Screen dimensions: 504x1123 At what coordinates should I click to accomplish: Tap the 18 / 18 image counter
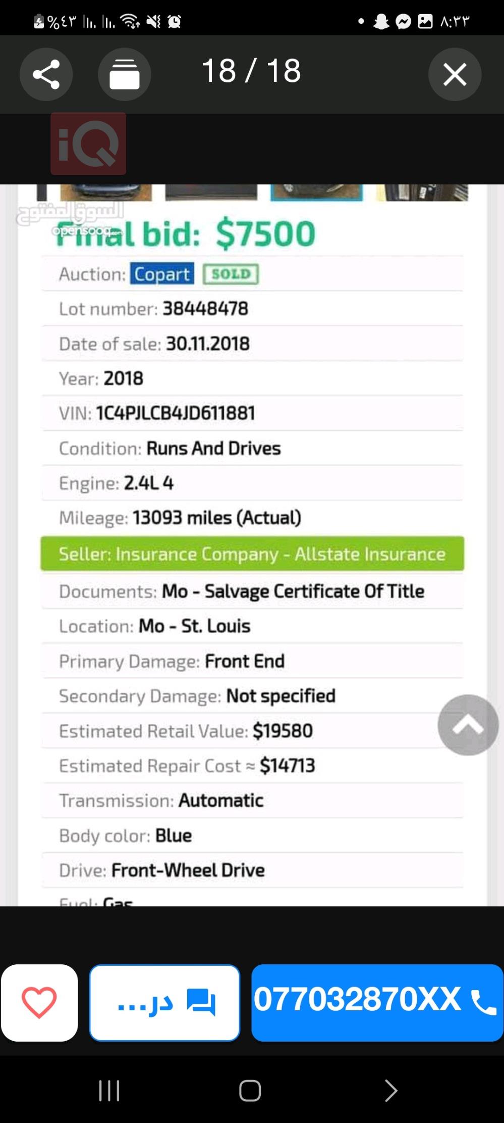251,71
